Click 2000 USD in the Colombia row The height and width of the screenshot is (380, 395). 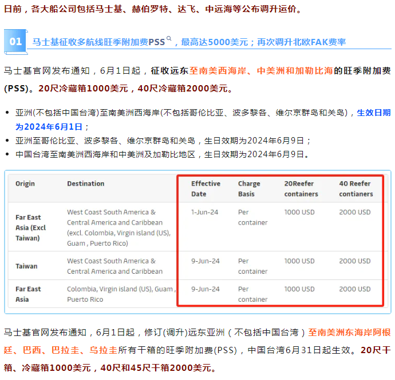coord(355,289)
